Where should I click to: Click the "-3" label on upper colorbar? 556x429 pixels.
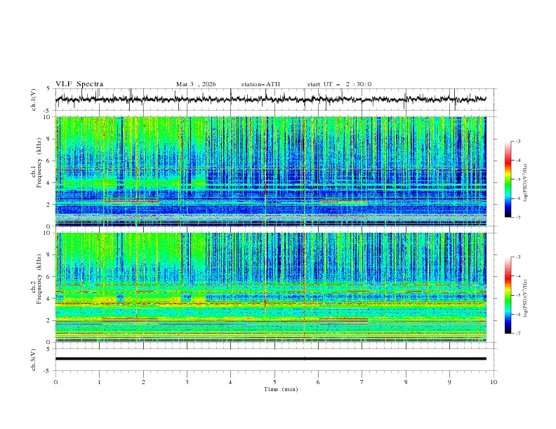coord(518,141)
